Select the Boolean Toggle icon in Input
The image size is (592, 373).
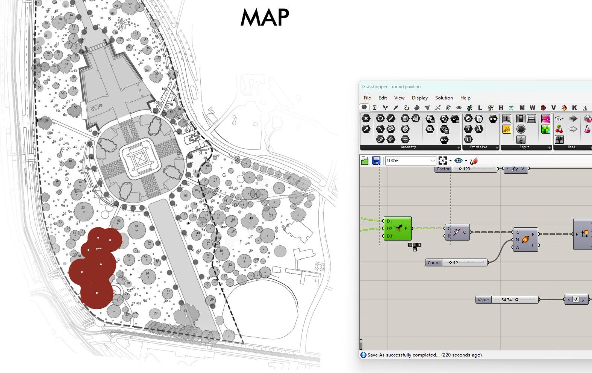[x=521, y=119]
